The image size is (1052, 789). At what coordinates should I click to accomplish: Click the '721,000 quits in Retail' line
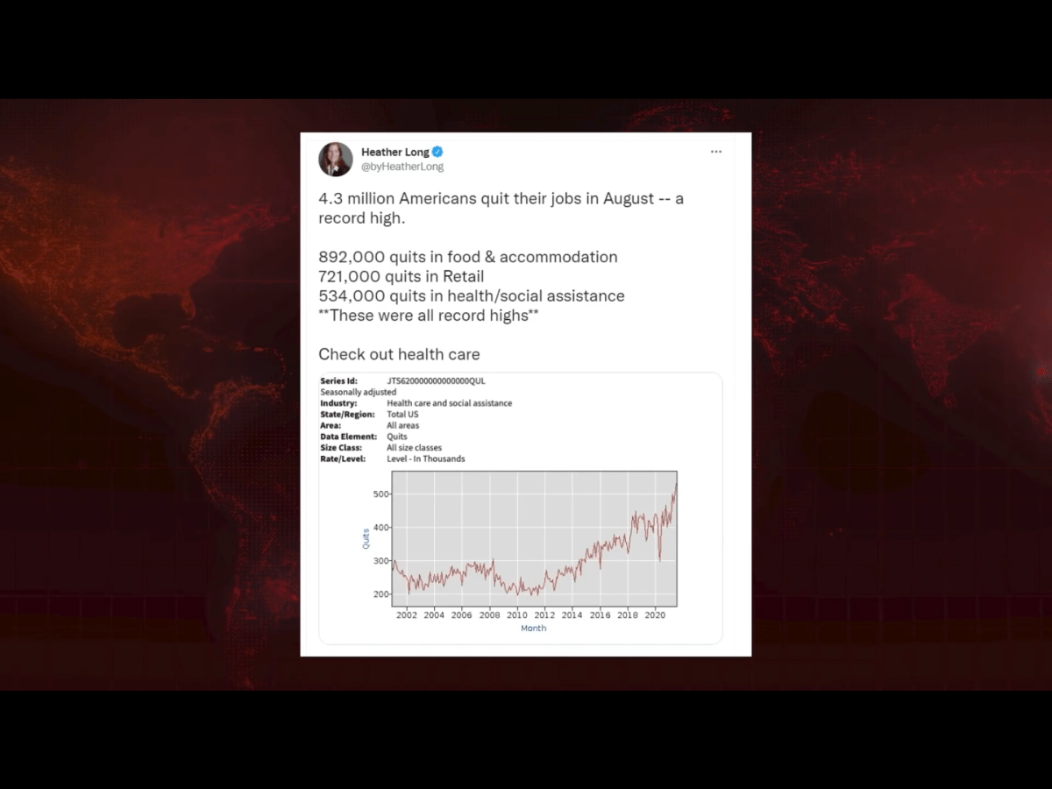click(x=401, y=276)
